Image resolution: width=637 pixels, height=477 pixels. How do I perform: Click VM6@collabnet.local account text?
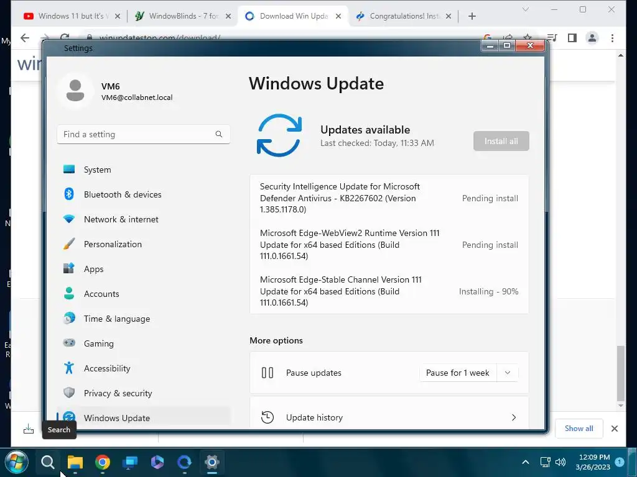(137, 98)
